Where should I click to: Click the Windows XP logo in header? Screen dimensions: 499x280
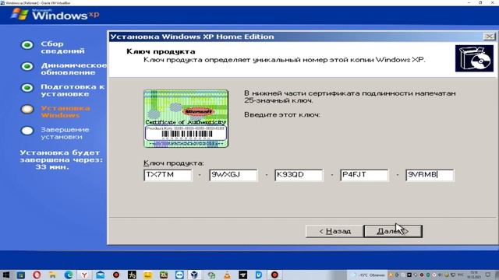tap(55, 15)
